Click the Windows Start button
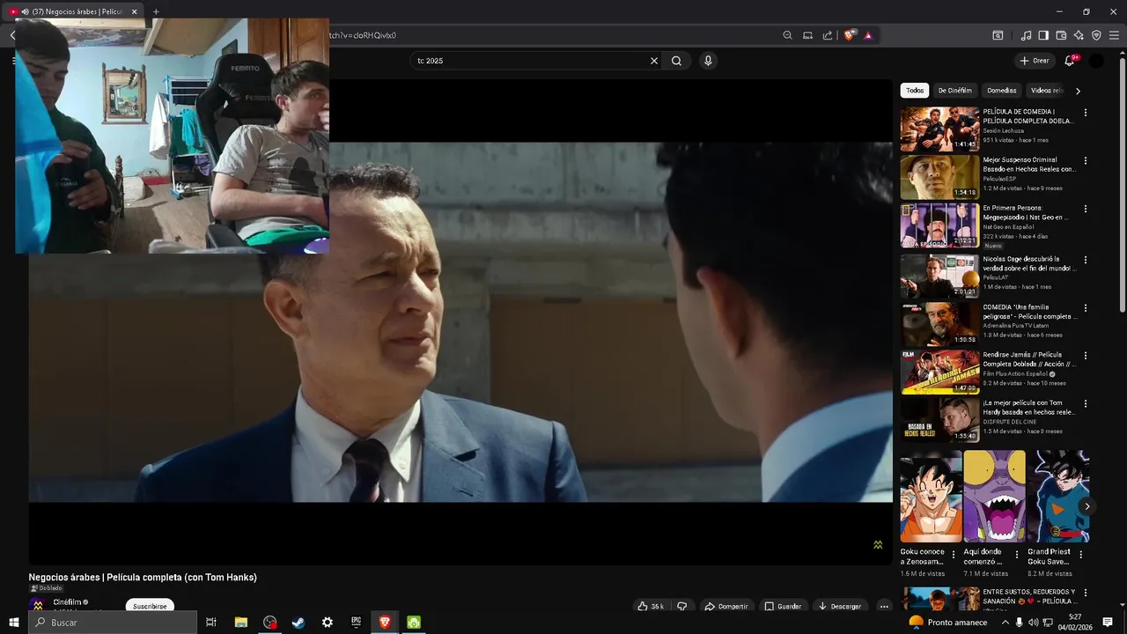 (x=14, y=623)
